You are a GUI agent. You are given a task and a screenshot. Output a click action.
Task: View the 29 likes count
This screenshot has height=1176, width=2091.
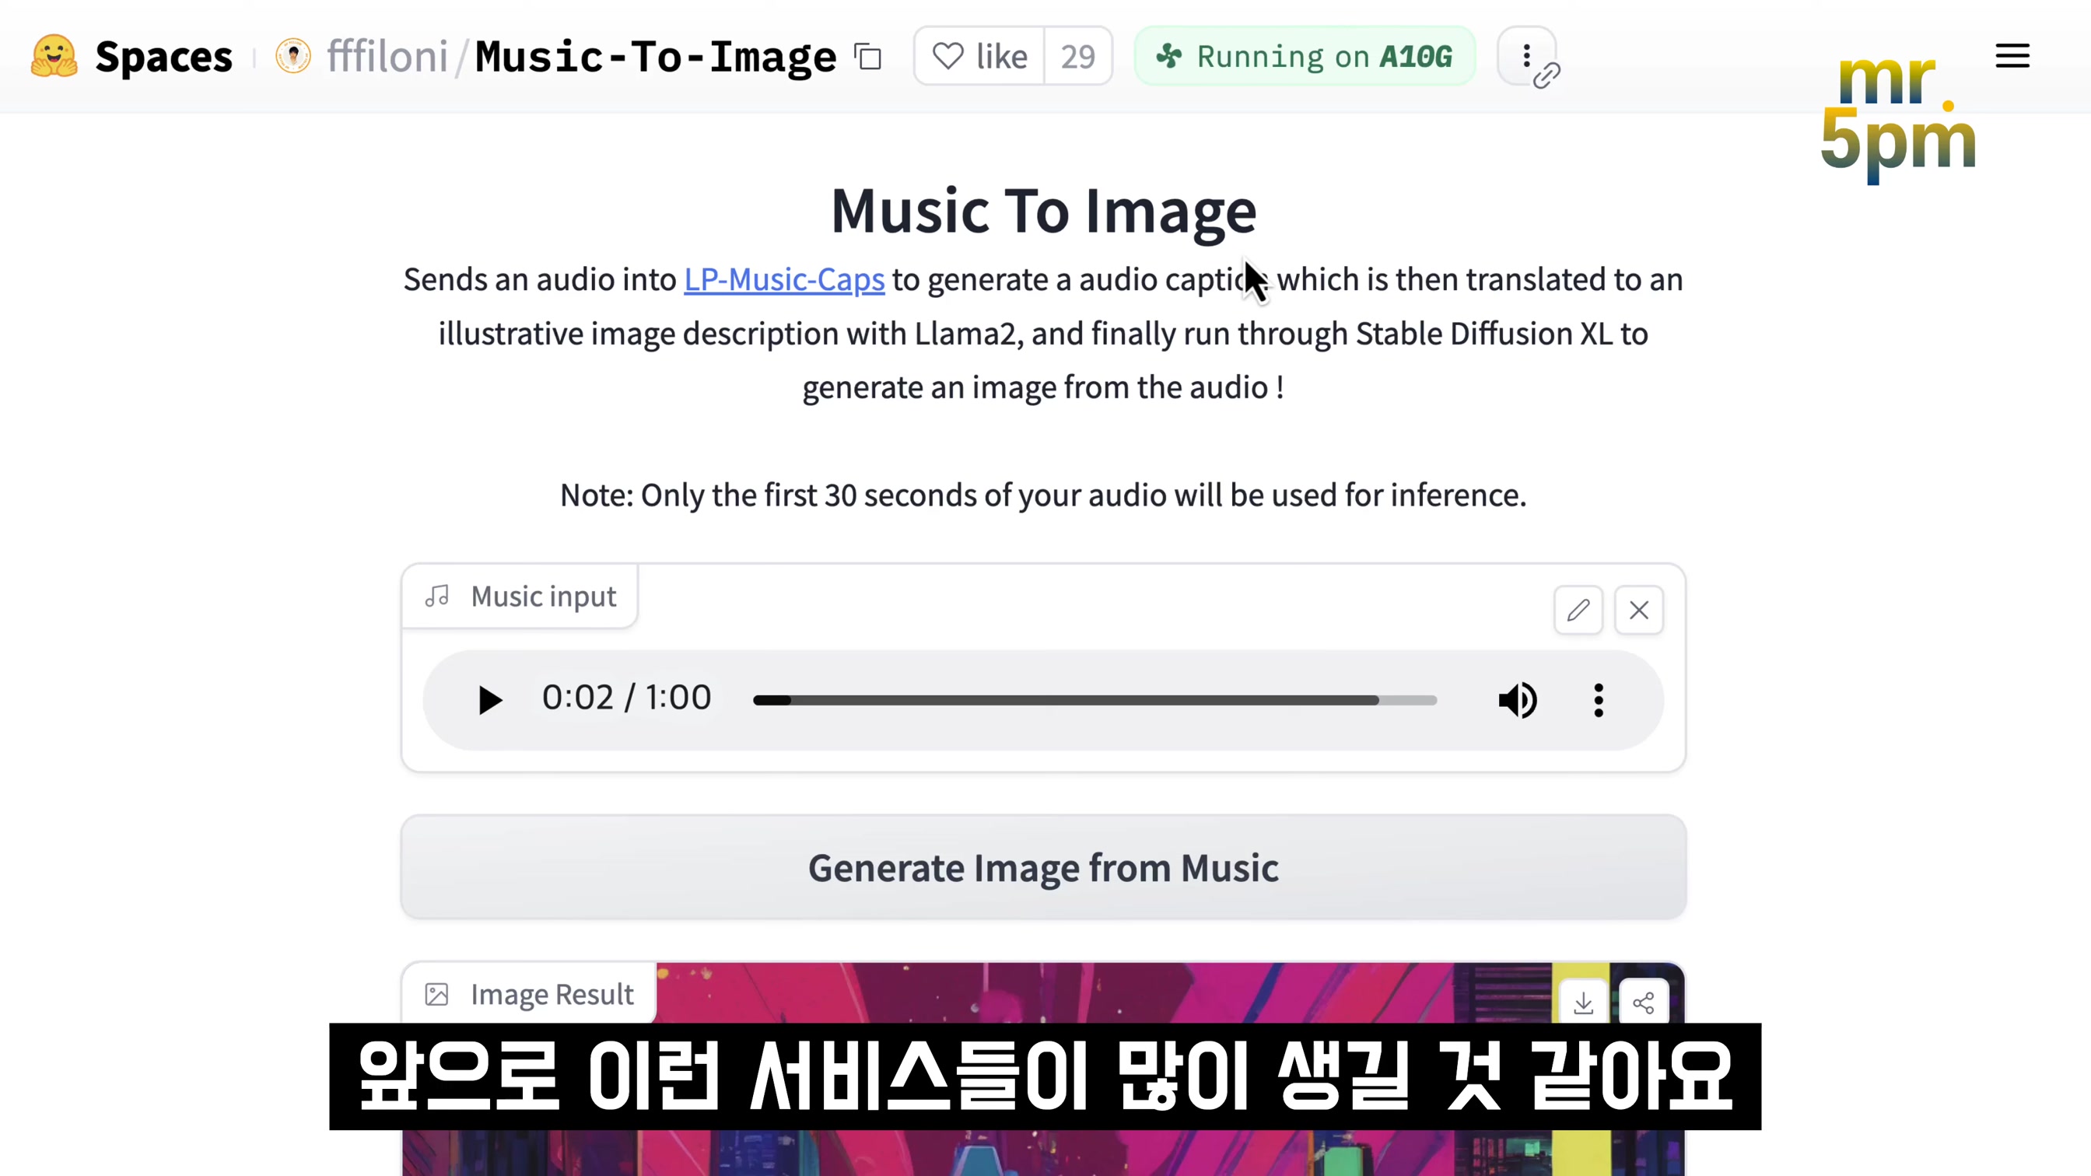coord(1078,56)
